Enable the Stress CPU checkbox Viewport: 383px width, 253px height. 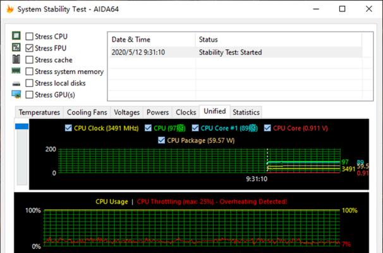click(29, 37)
